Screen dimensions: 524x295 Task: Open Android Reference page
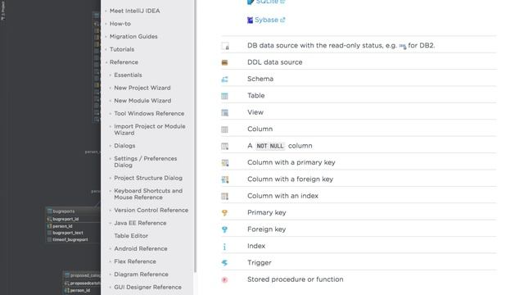(141, 248)
